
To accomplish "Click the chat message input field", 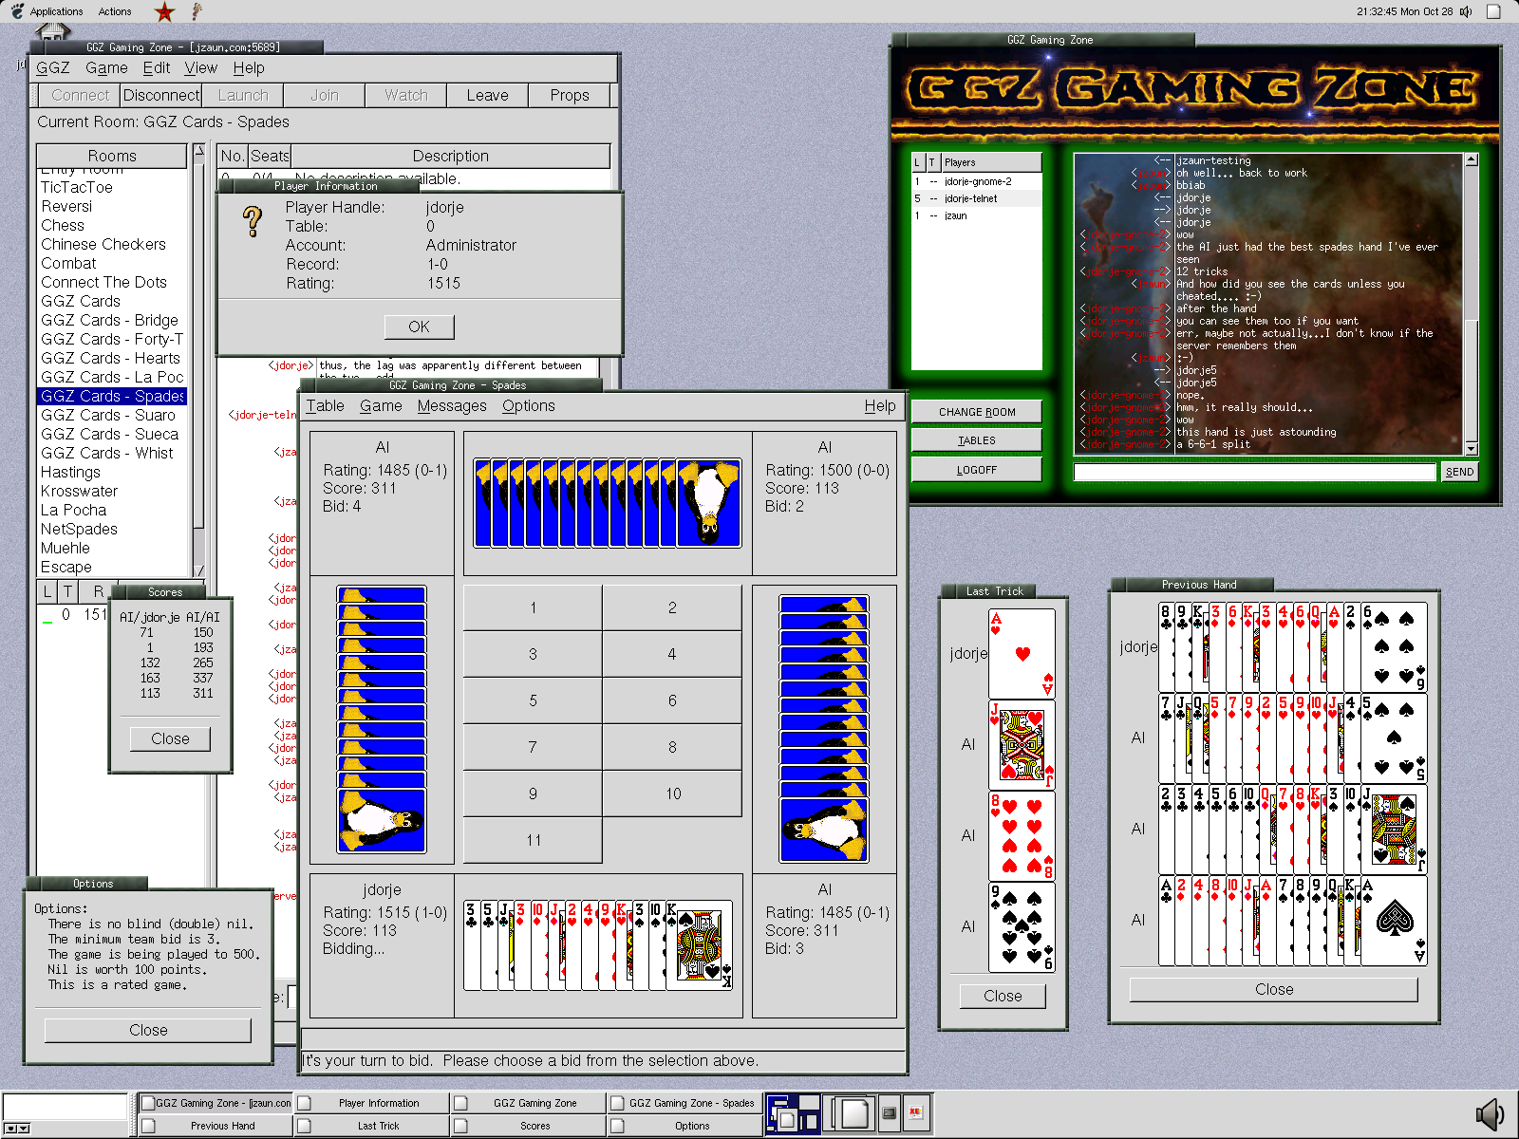I will [1253, 472].
